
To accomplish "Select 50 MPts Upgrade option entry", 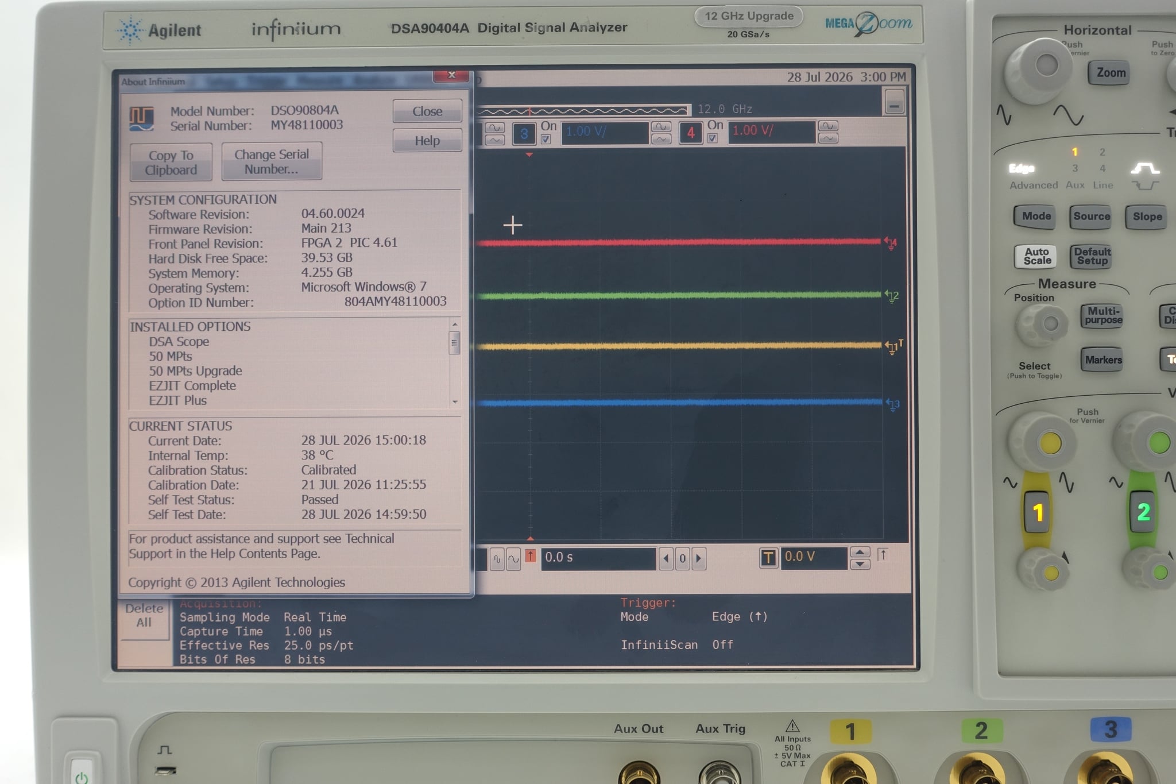I will [195, 371].
